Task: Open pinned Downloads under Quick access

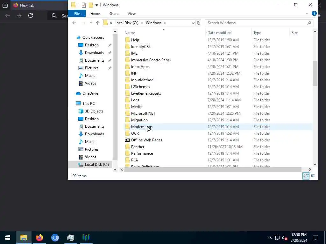Action: [94, 53]
